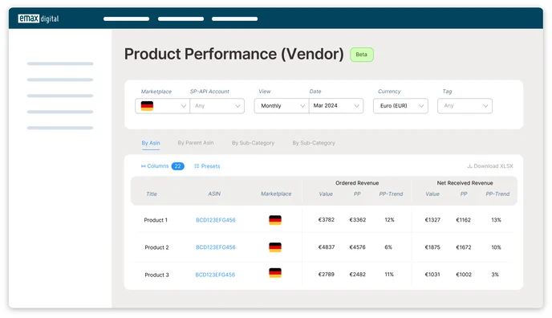Click the German flag in Product 1 row

point(275,220)
